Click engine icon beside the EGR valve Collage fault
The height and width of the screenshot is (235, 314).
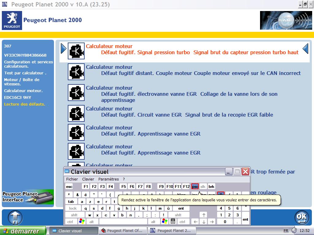(x=76, y=92)
